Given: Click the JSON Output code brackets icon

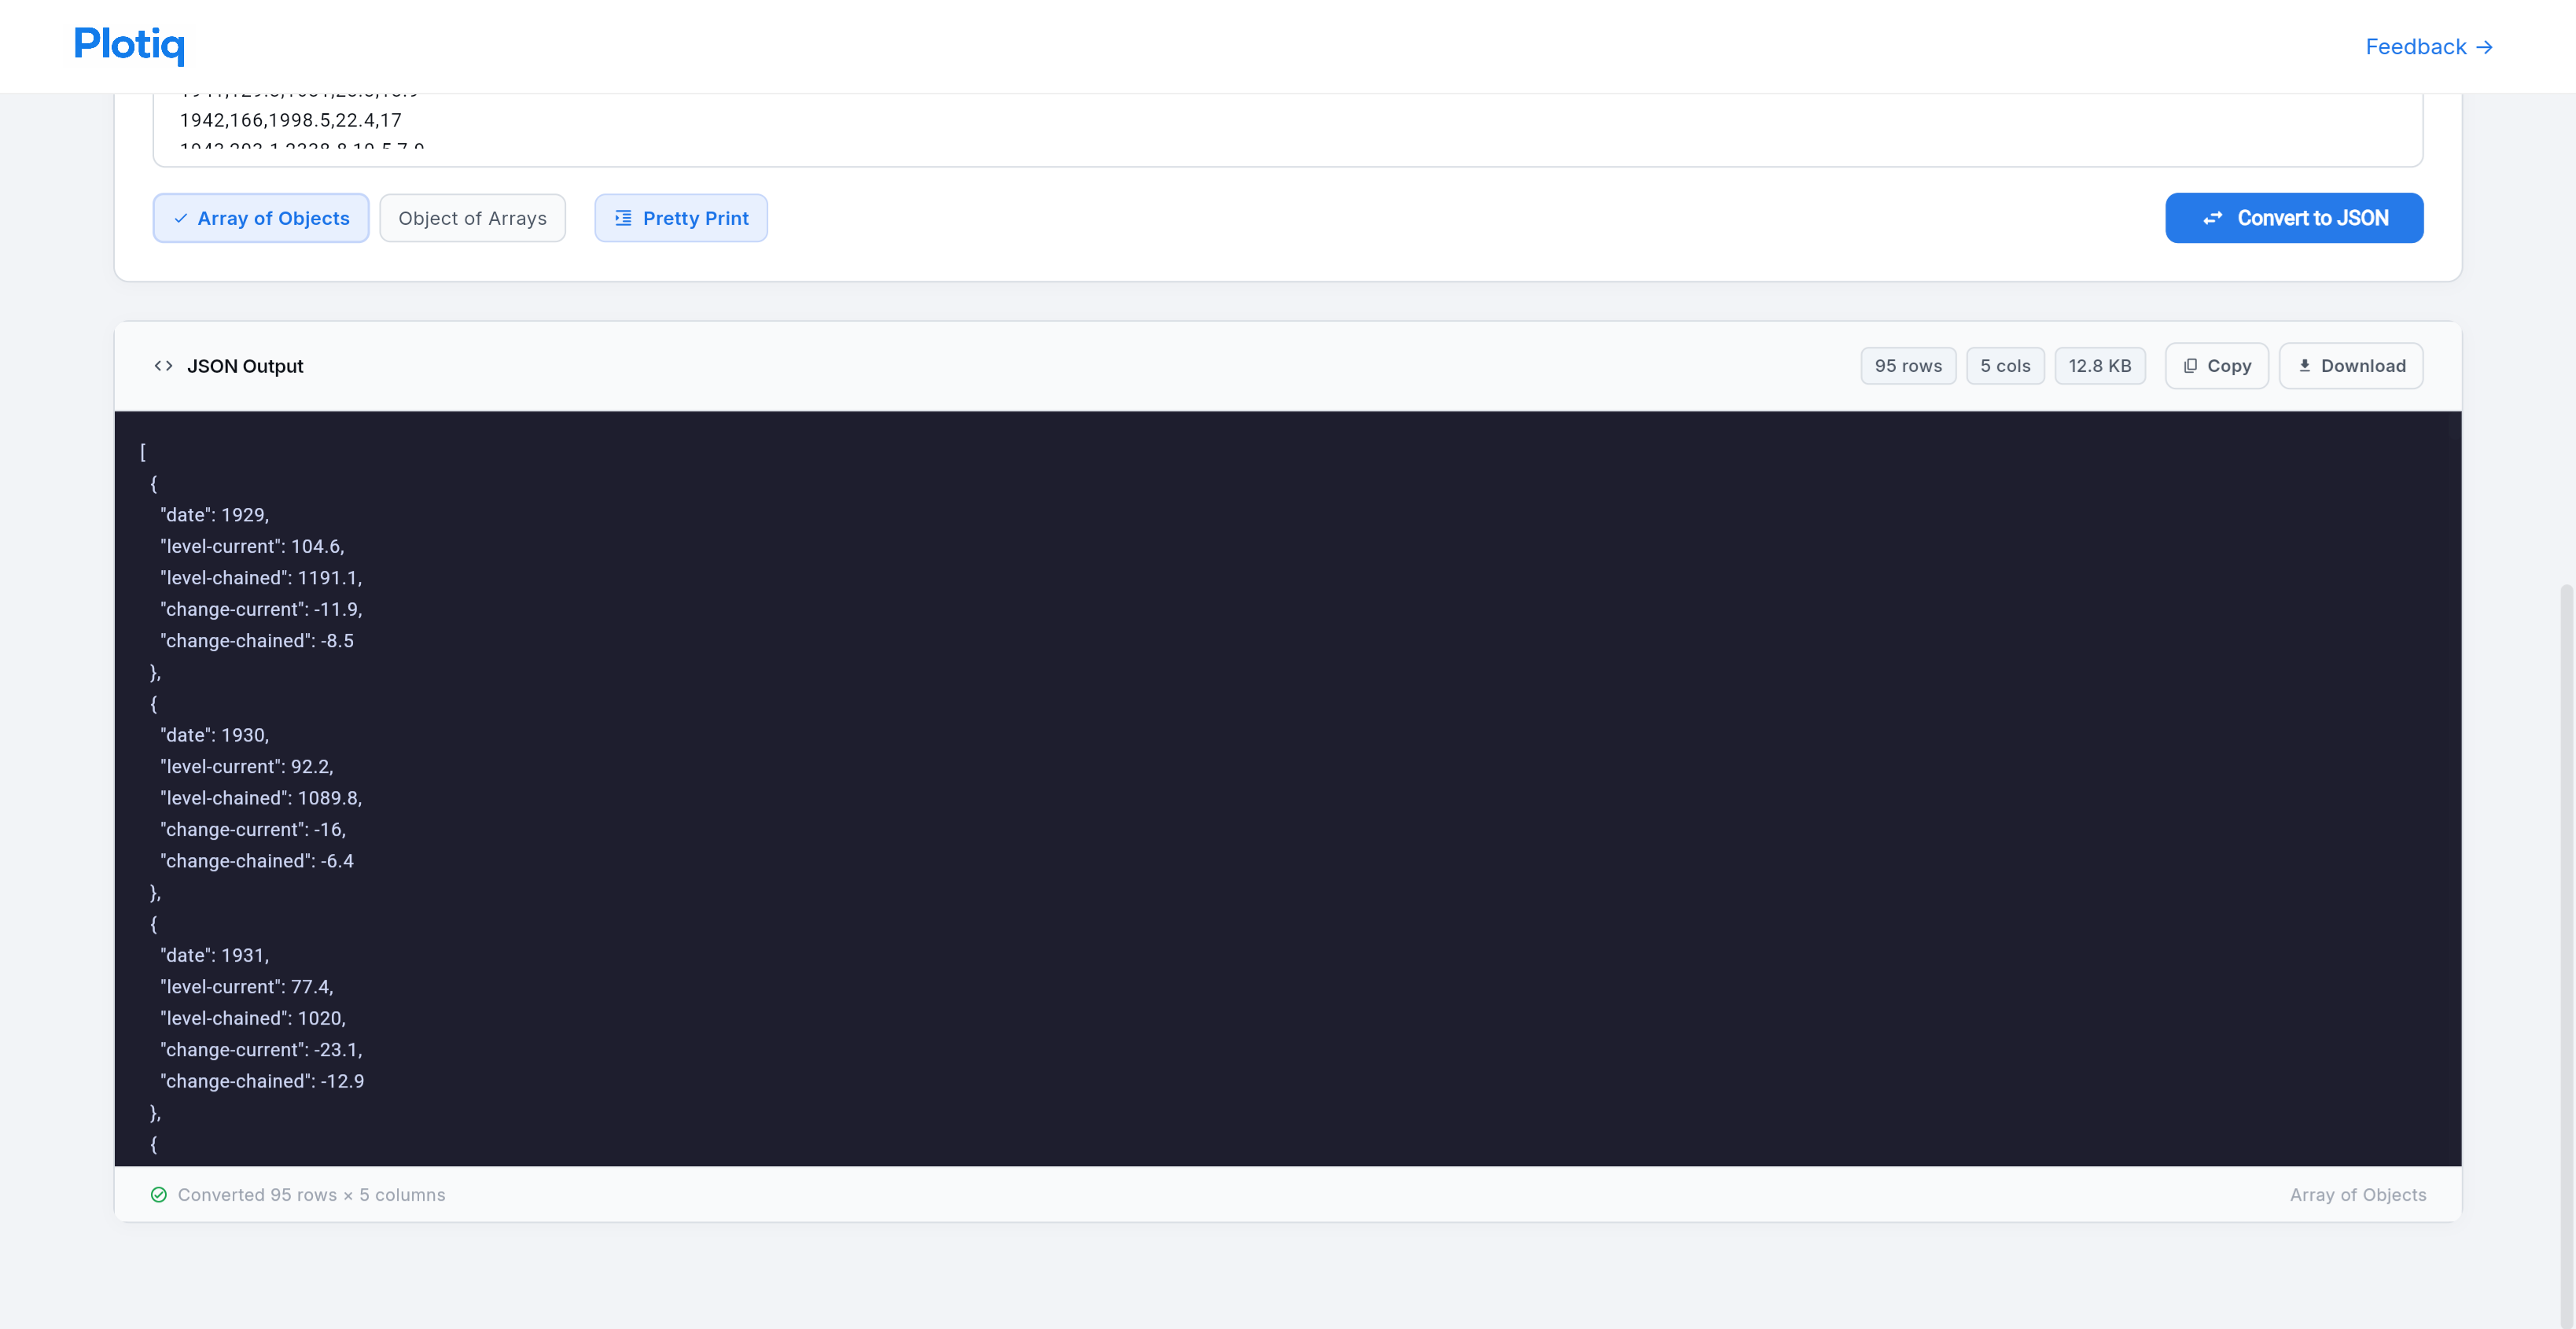Looking at the screenshot, I should 163,366.
